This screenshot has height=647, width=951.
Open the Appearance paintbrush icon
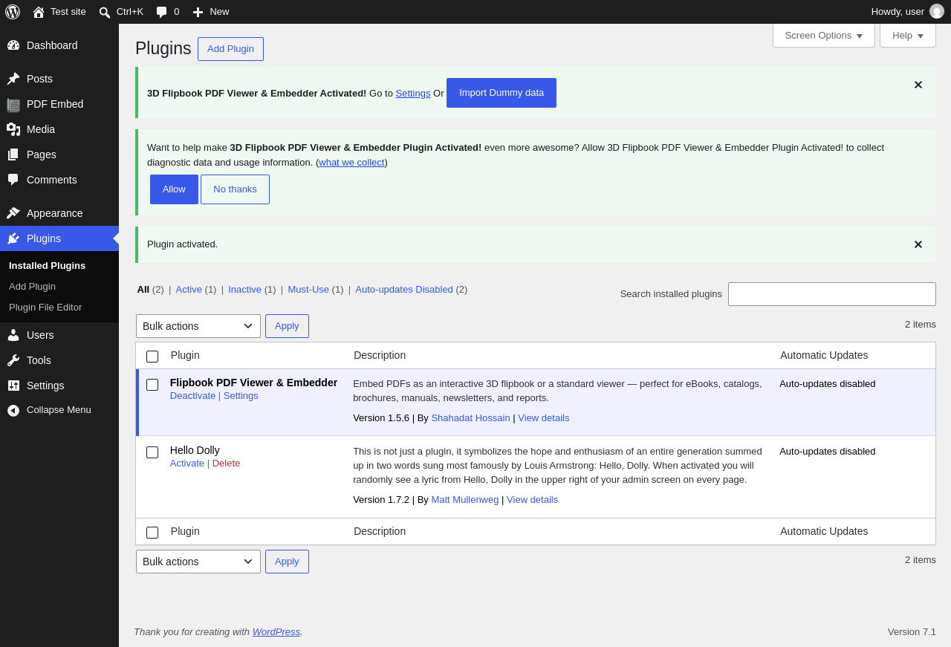tap(13, 213)
